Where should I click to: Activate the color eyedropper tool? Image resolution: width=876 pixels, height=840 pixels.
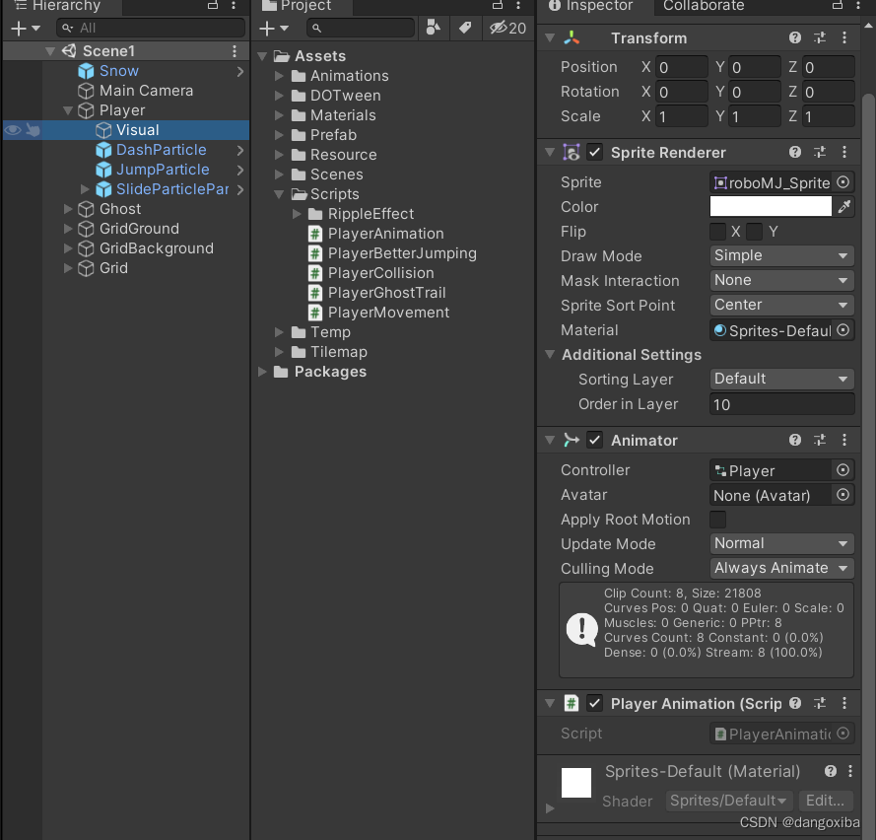coord(843,207)
